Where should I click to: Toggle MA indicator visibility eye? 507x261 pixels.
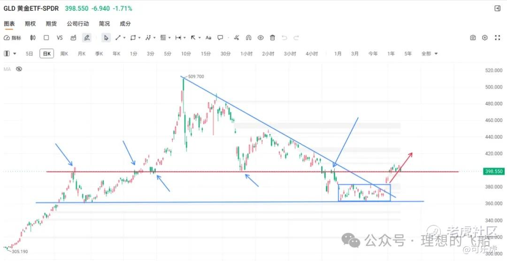19,69
